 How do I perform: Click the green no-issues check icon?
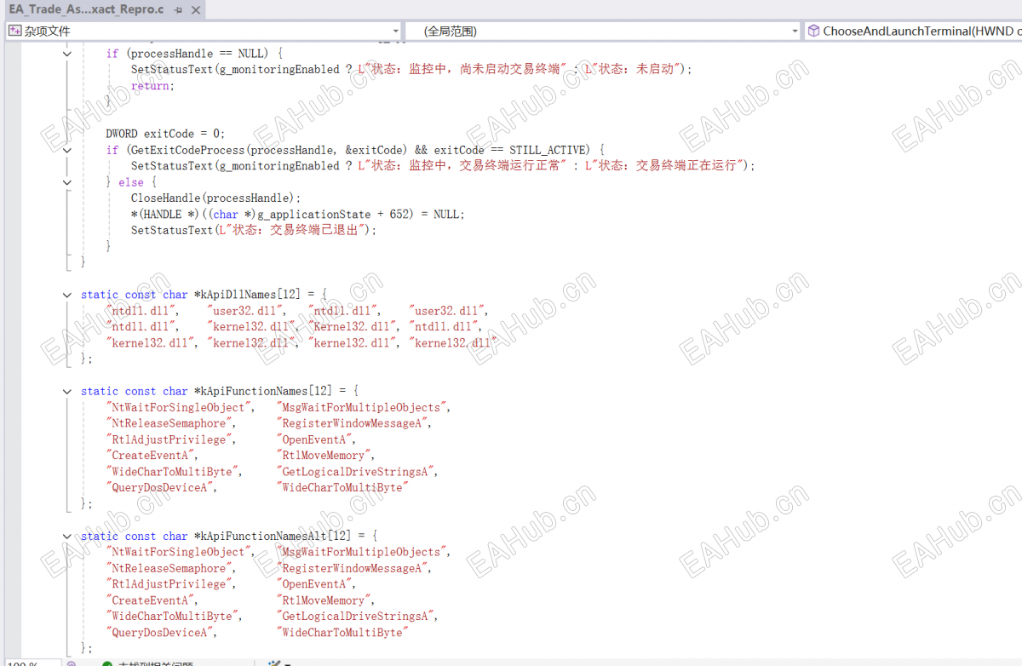(x=107, y=663)
